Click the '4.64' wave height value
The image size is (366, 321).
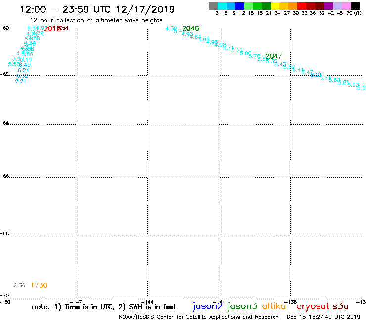tap(195, 37)
